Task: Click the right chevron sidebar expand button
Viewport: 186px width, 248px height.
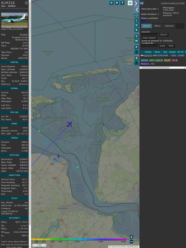Action: pyautogui.click(x=136, y=3)
